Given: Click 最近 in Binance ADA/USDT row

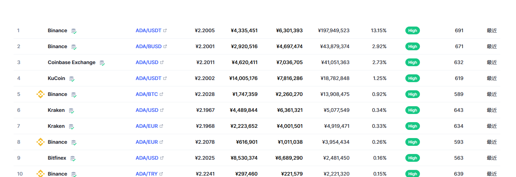Looking at the screenshot, I should point(492,30).
